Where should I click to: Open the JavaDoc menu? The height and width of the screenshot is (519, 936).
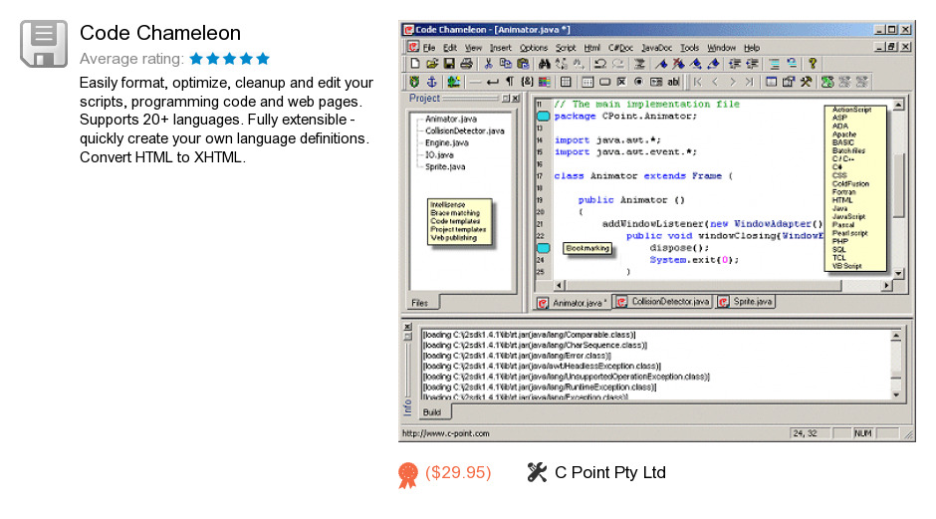(x=656, y=47)
